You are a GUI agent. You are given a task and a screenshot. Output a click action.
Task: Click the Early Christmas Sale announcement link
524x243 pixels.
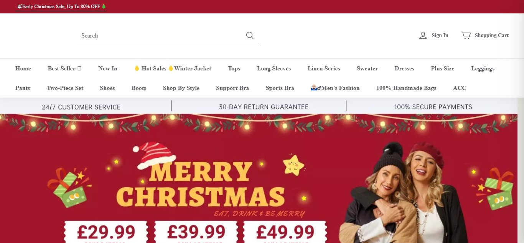pos(61,7)
